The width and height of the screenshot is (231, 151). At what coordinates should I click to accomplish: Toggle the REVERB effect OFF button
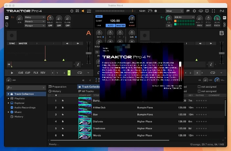59,26
